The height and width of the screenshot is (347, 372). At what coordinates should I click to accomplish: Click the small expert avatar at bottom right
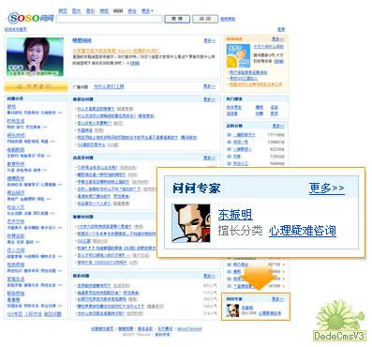tap(232, 310)
